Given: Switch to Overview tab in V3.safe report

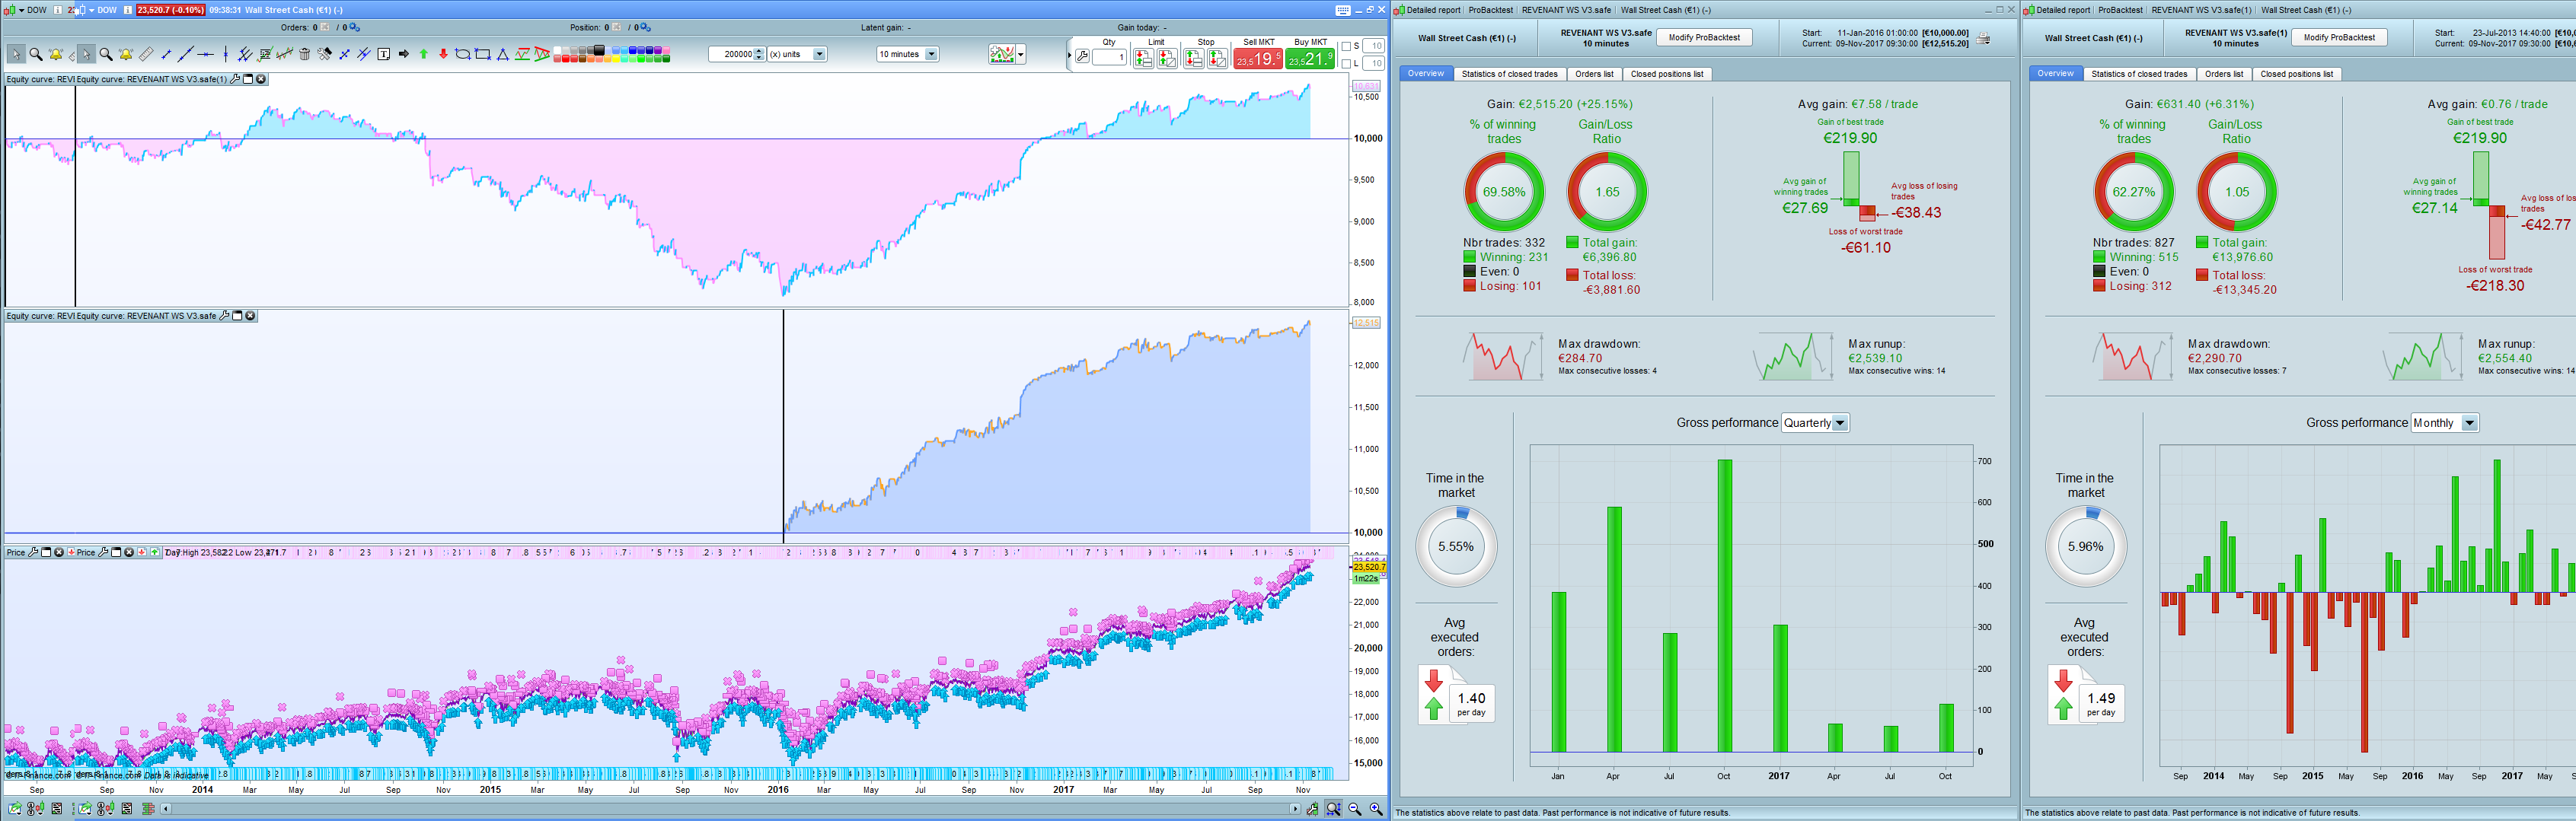Looking at the screenshot, I should [x=1426, y=74].
